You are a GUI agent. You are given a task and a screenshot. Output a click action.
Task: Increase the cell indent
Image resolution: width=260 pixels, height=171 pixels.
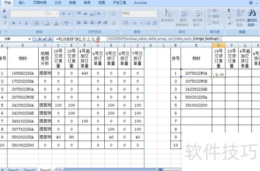[105, 23]
